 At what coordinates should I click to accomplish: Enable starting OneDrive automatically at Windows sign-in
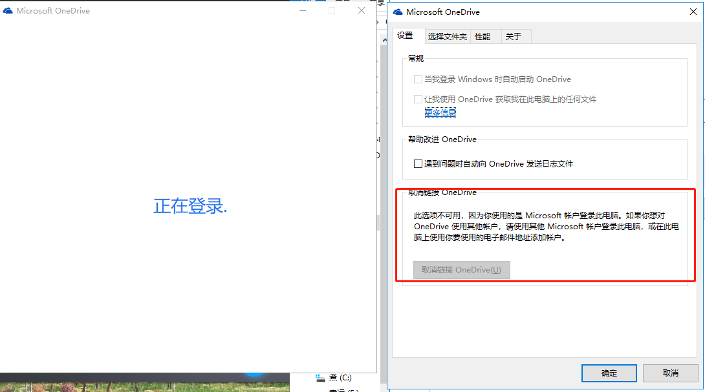pyautogui.click(x=418, y=79)
